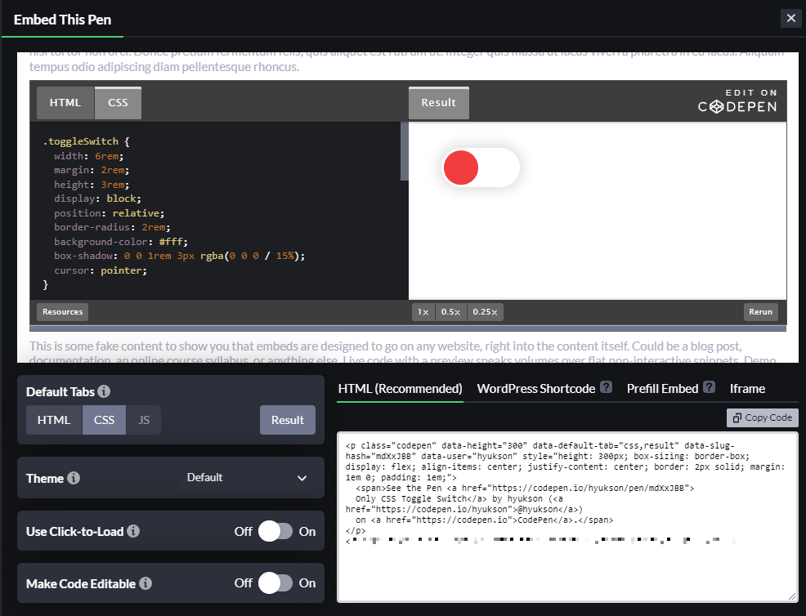Switch to WordPress Shortcode tab
The image size is (806, 616).
pyautogui.click(x=536, y=389)
